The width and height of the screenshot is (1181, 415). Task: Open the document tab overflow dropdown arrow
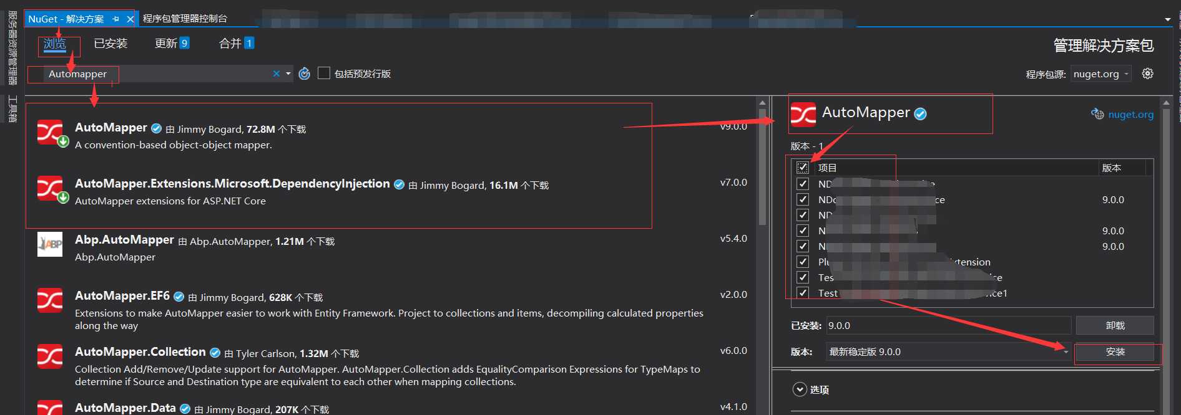[1167, 19]
